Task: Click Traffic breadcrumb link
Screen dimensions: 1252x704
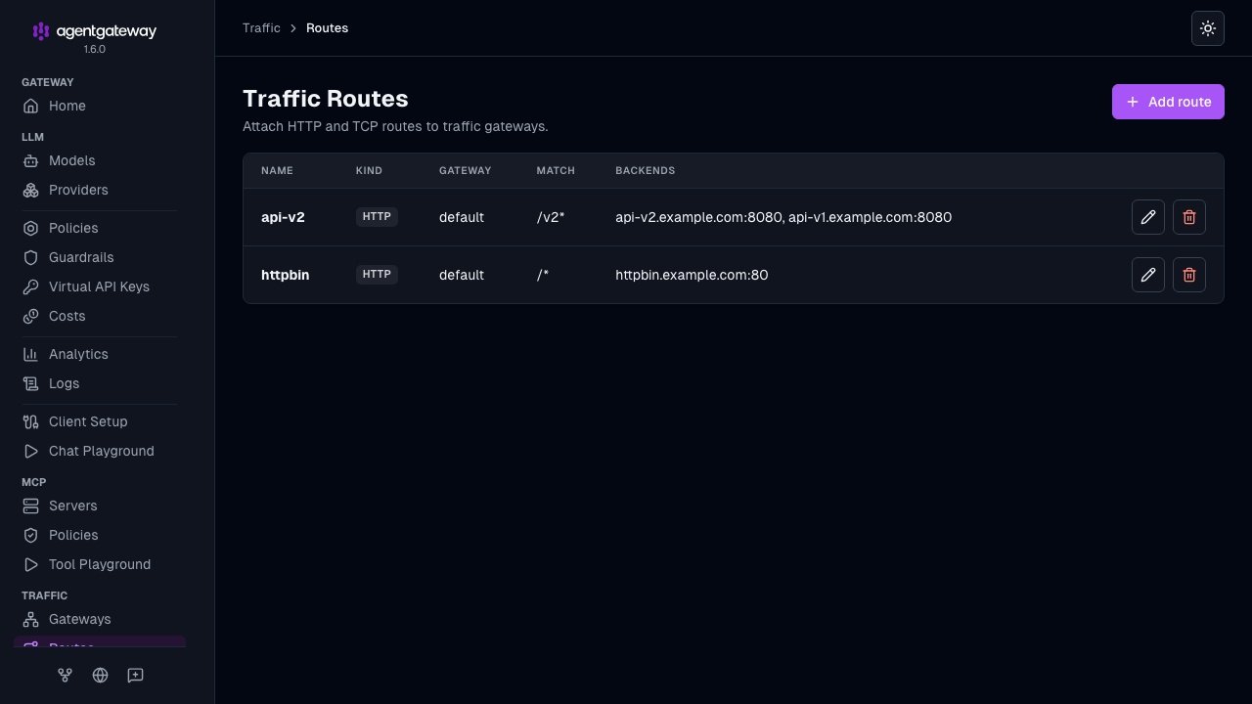Action: tap(261, 28)
